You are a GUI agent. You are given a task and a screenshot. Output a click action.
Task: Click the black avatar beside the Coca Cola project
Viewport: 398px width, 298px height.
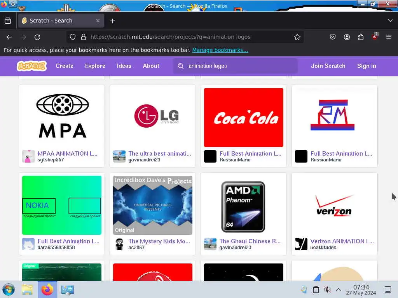pyautogui.click(x=210, y=156)
